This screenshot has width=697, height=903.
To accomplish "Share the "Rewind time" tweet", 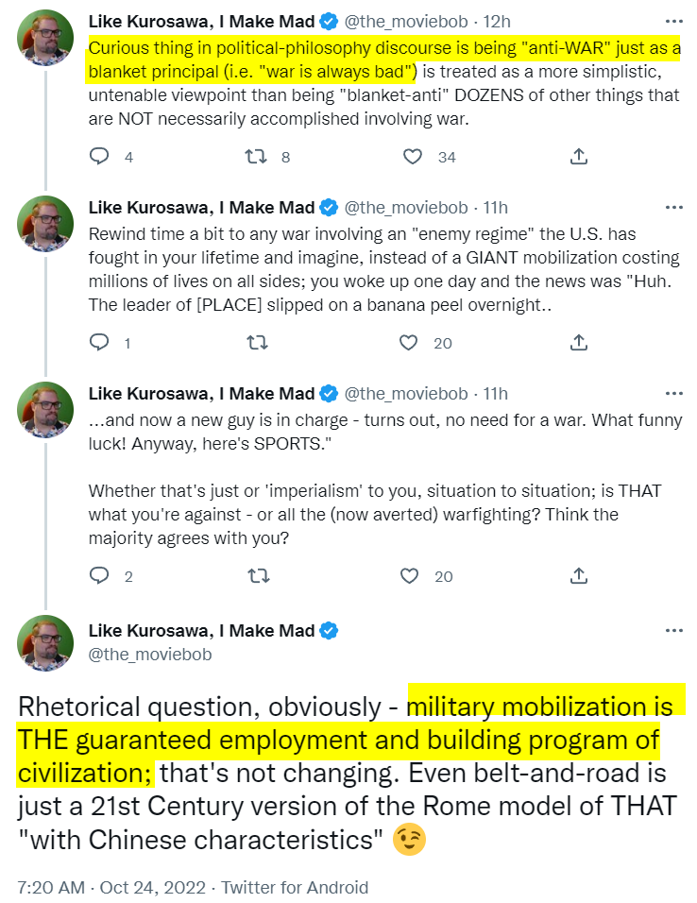I will [579, 343].
